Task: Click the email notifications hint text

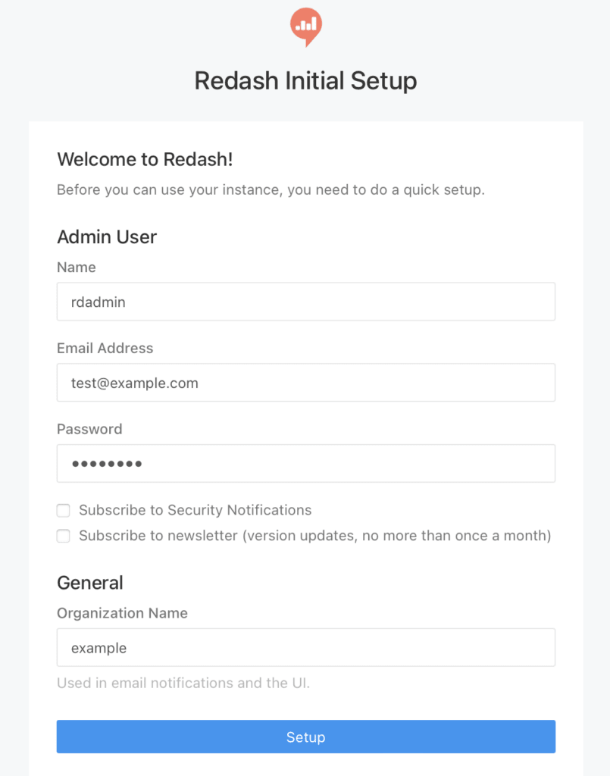Action: click(183, 683)
